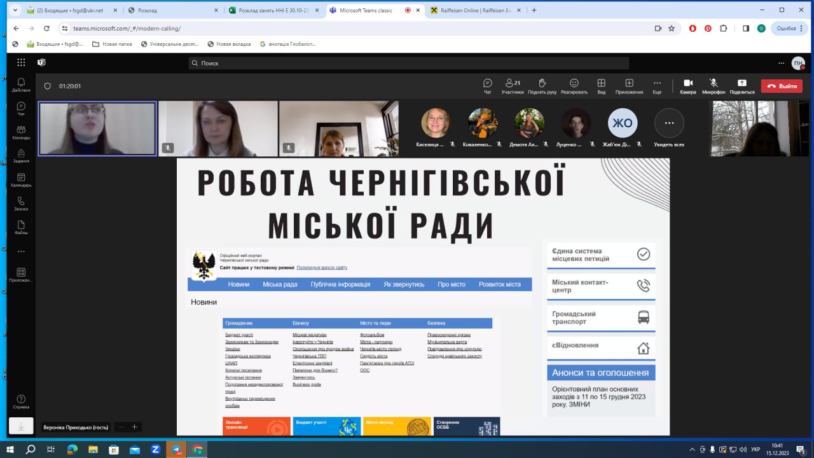Open Telegram from the Windows taskbar
The image size is (814, 458).
pyautogui.click(x=176, y=449)
